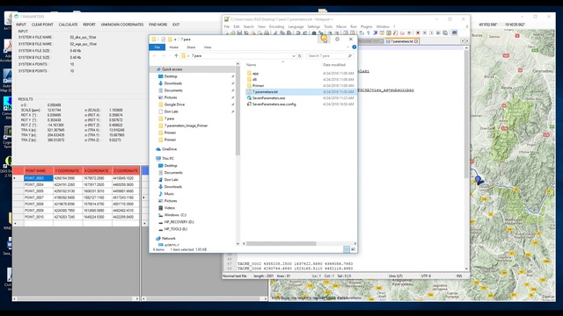Open the Notepad++ tab list dropdown arrow
The height and width of the screenshot is (316, 563).
[x=467, y=41]
